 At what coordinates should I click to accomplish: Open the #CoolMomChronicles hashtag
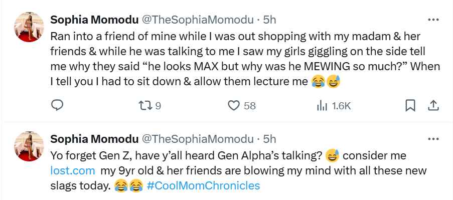click(x=203, y=185)
